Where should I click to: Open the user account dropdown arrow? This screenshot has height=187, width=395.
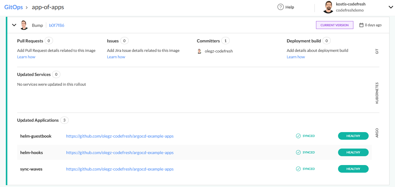pos(390,7)
